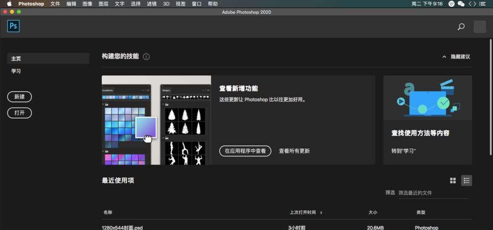This screenshot has height=230, width=493.
Task: Open the 编辑 menu
Action: 71,4
